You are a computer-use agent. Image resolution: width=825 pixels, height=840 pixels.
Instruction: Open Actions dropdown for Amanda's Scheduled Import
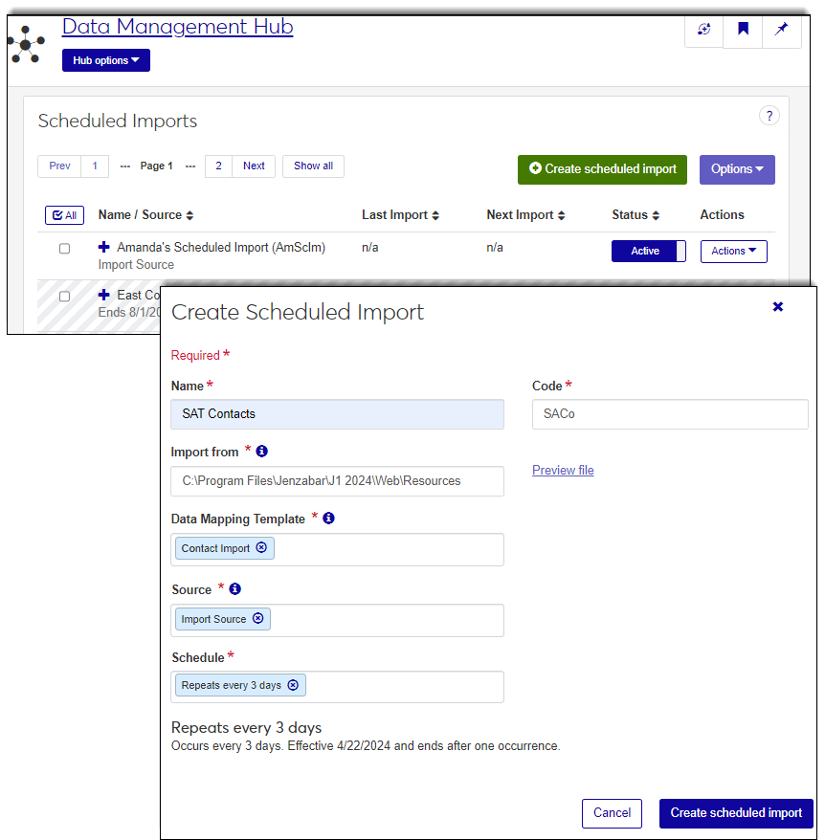tap(733, 252)
